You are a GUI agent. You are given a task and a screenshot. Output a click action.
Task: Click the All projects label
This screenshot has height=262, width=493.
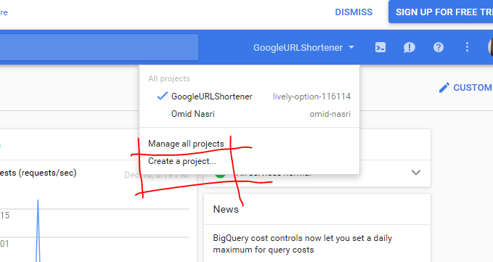click(169, 78)
